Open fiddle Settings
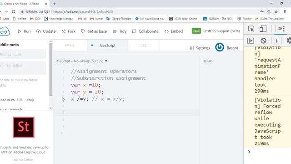Viewport: 291px width, 164px height. (x=200, y=48)
